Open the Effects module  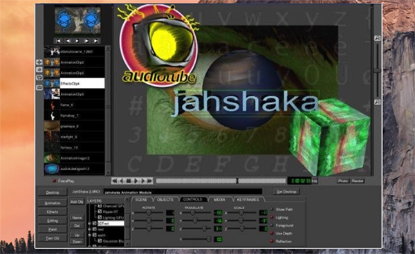(53, 212)
